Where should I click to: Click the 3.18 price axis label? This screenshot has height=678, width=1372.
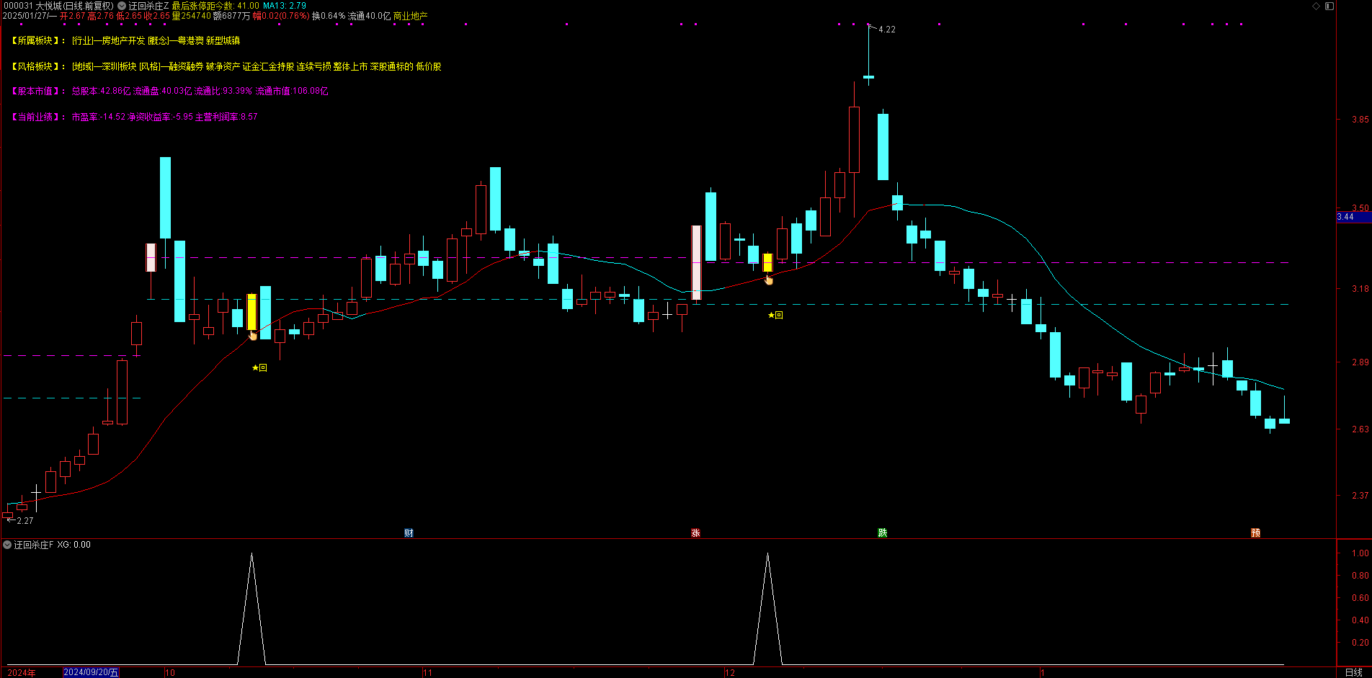click(x=1360, y=289)
